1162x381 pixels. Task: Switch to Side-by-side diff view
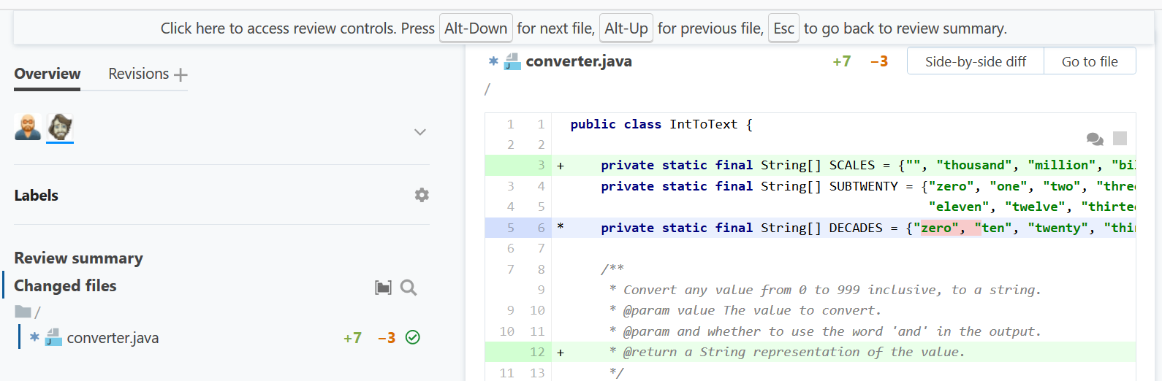pyautogui.click(x=975, y=61)
